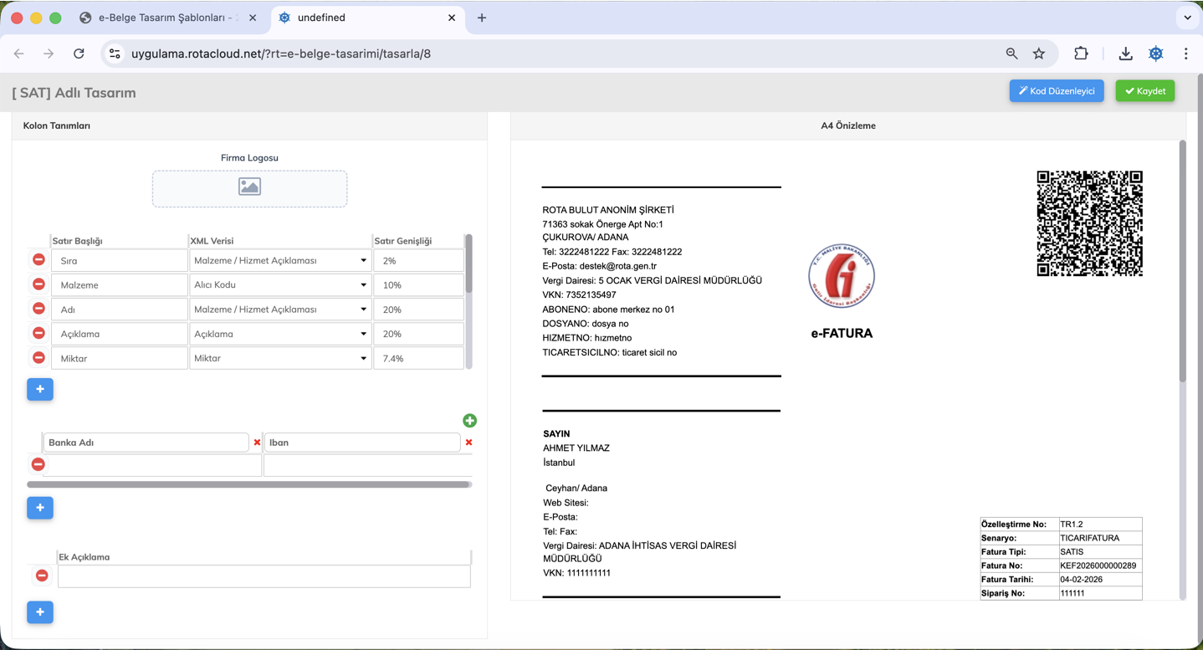Open a new browser tab
1203x650 pixels.
click(482, 18)
